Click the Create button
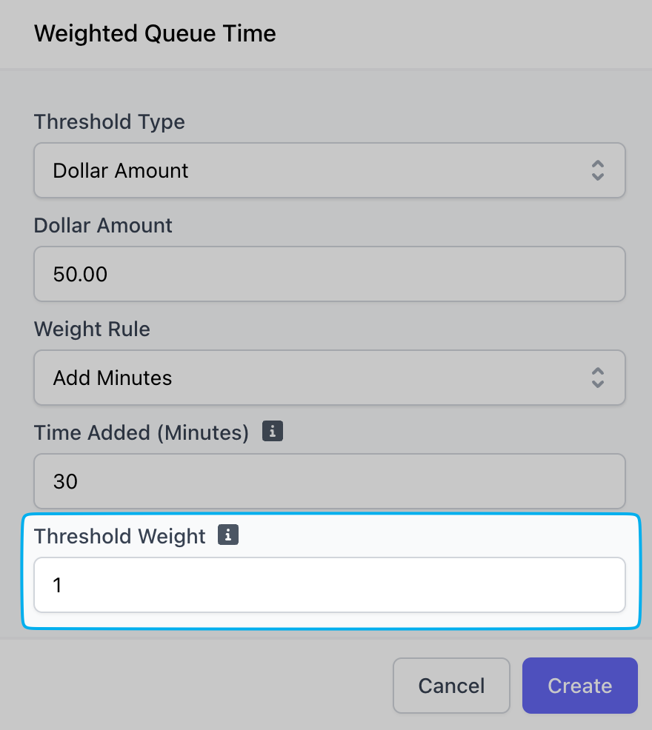Image resolution: width=652 pixels, height=730 pixels. pyautogui.click(x=580, y=686)
